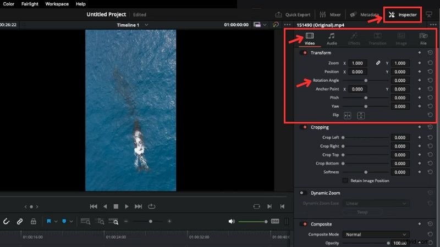
Task: Adjust the Pitch slider handle
Action: [x=366, y=98]
